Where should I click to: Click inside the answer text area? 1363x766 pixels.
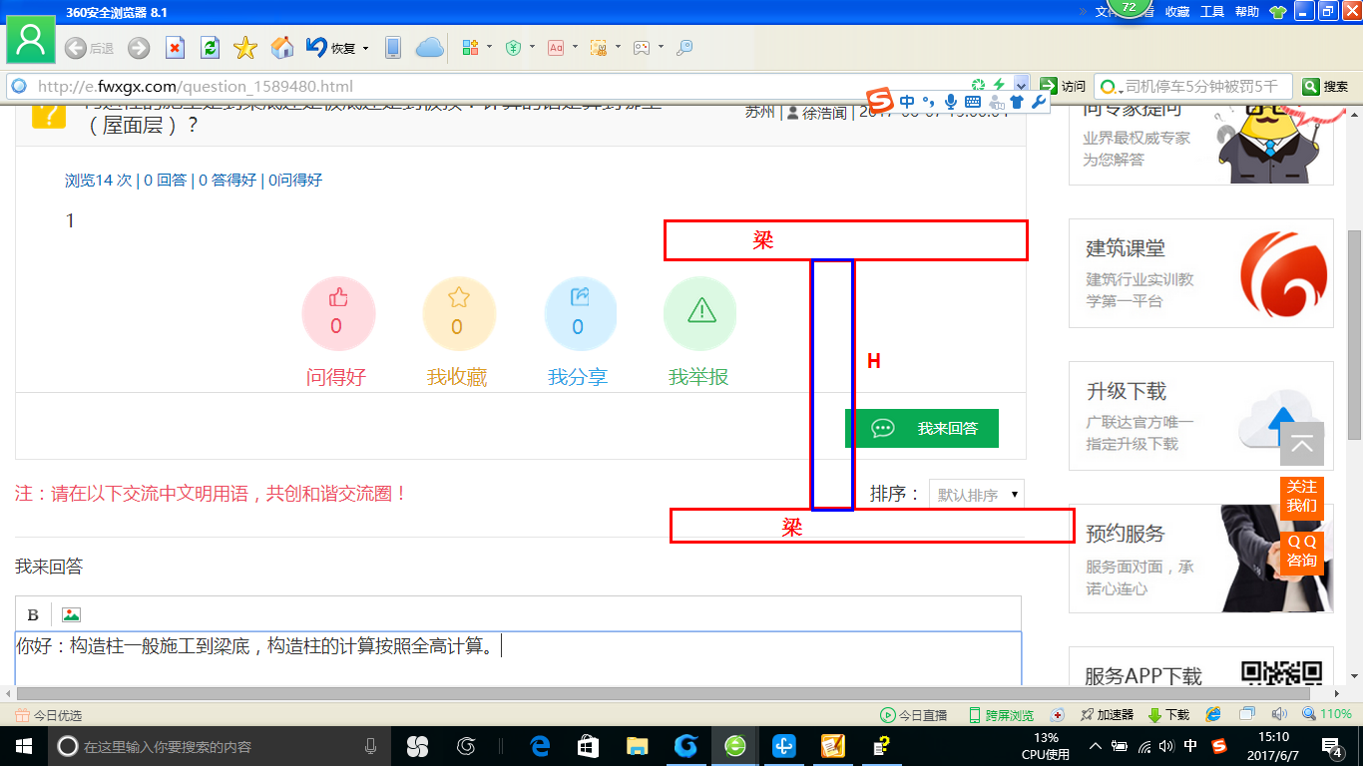coord(518,658)
